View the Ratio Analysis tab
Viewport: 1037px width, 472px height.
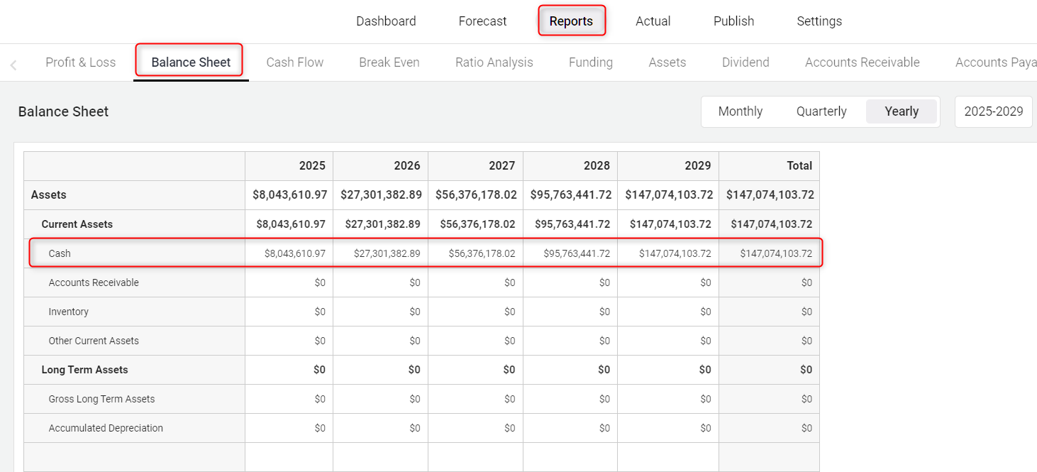coord(494,62)
